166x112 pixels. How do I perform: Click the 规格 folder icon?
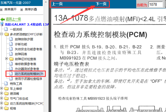click(x=6, y=108)
